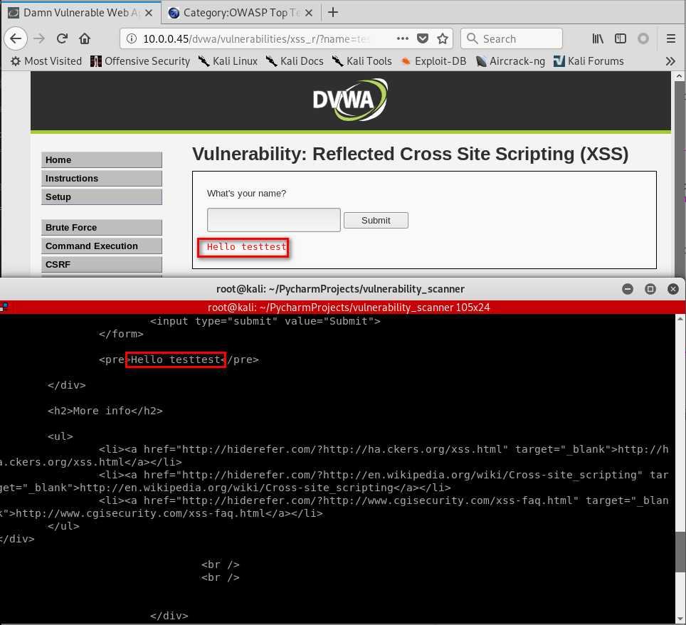Switch to the Damn Vulnerable Web App tab
The height and width of the screenshot is (625, 686).
(81, 13)
